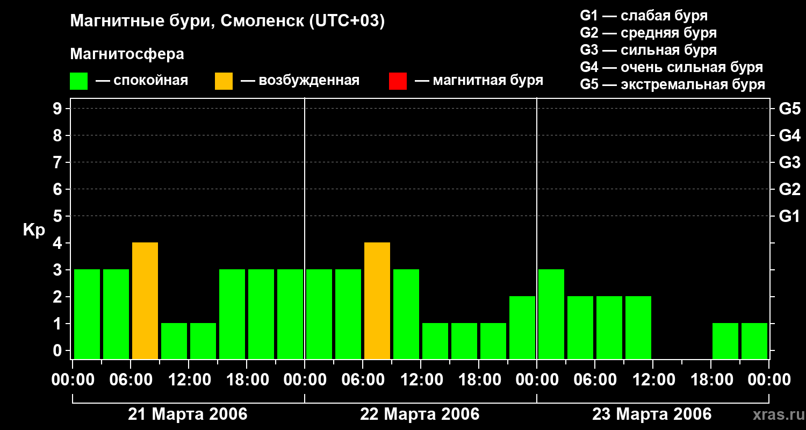Click the 'G3 — сильная буря' legend entry
The image size is (806, 430).
pos(649,50)
